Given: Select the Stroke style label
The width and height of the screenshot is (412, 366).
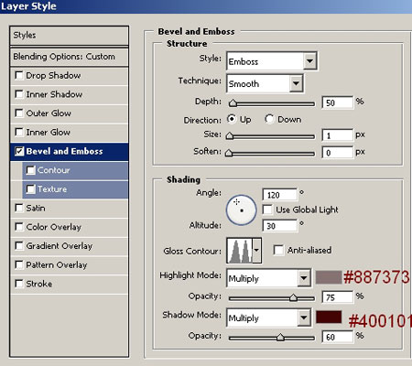Looking at the screenshot, I should (39, 284).
